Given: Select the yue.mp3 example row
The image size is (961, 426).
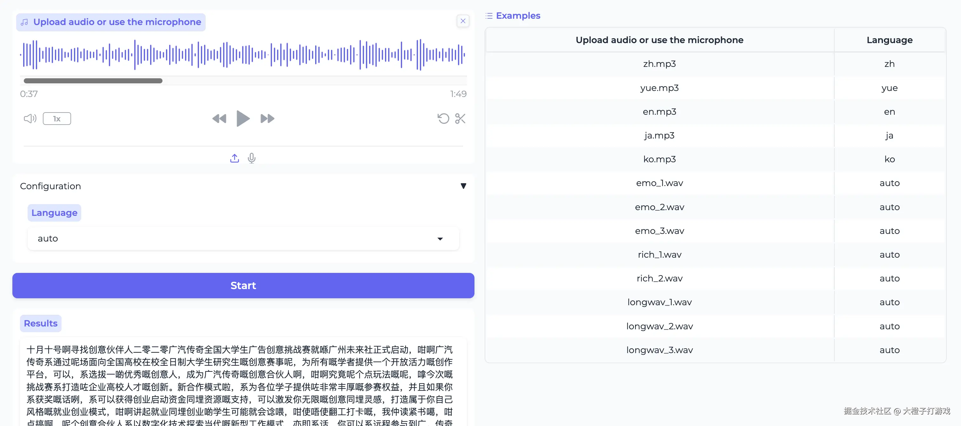Looking at the screenshot, I should click(659, 88).
